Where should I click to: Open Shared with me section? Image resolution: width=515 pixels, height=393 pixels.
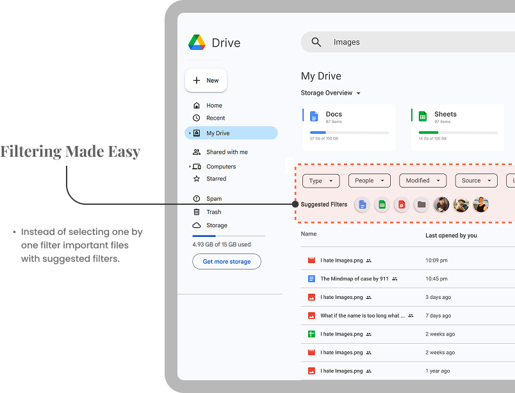pyautogui.click(x=227, y=152)
